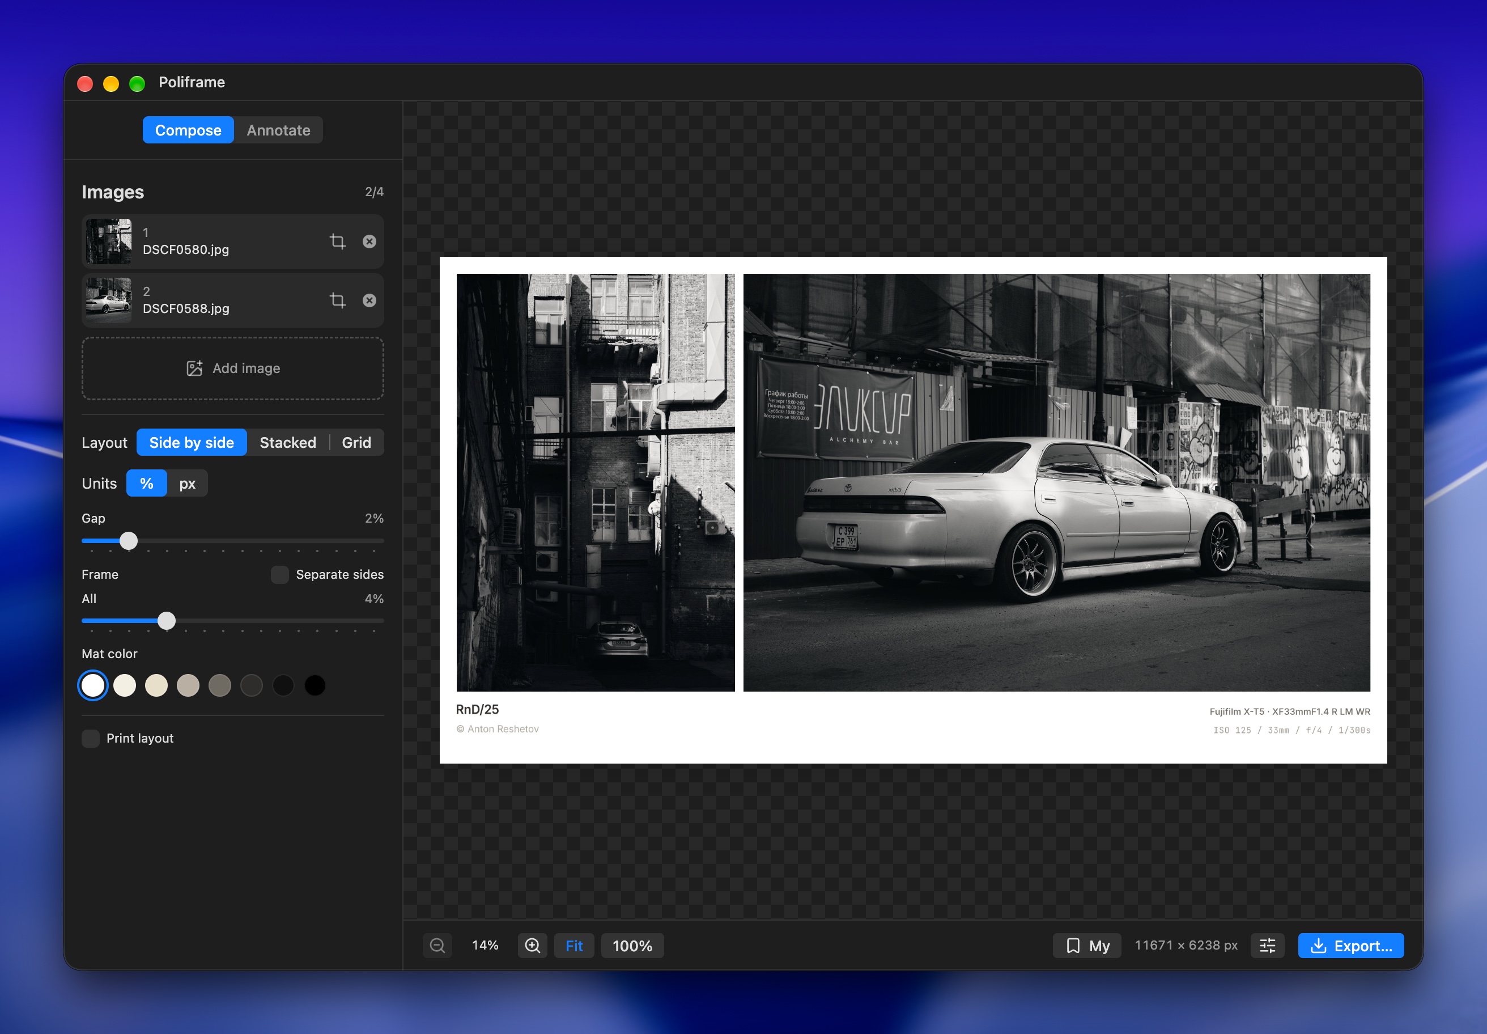Fit the canvas to the window
The image size is (1487, 1034).
pyautogui.click(x=574, y=946)
